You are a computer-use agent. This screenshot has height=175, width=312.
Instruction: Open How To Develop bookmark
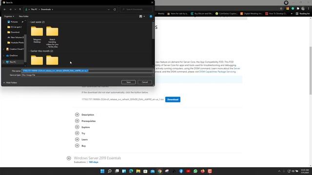(276, 14)
